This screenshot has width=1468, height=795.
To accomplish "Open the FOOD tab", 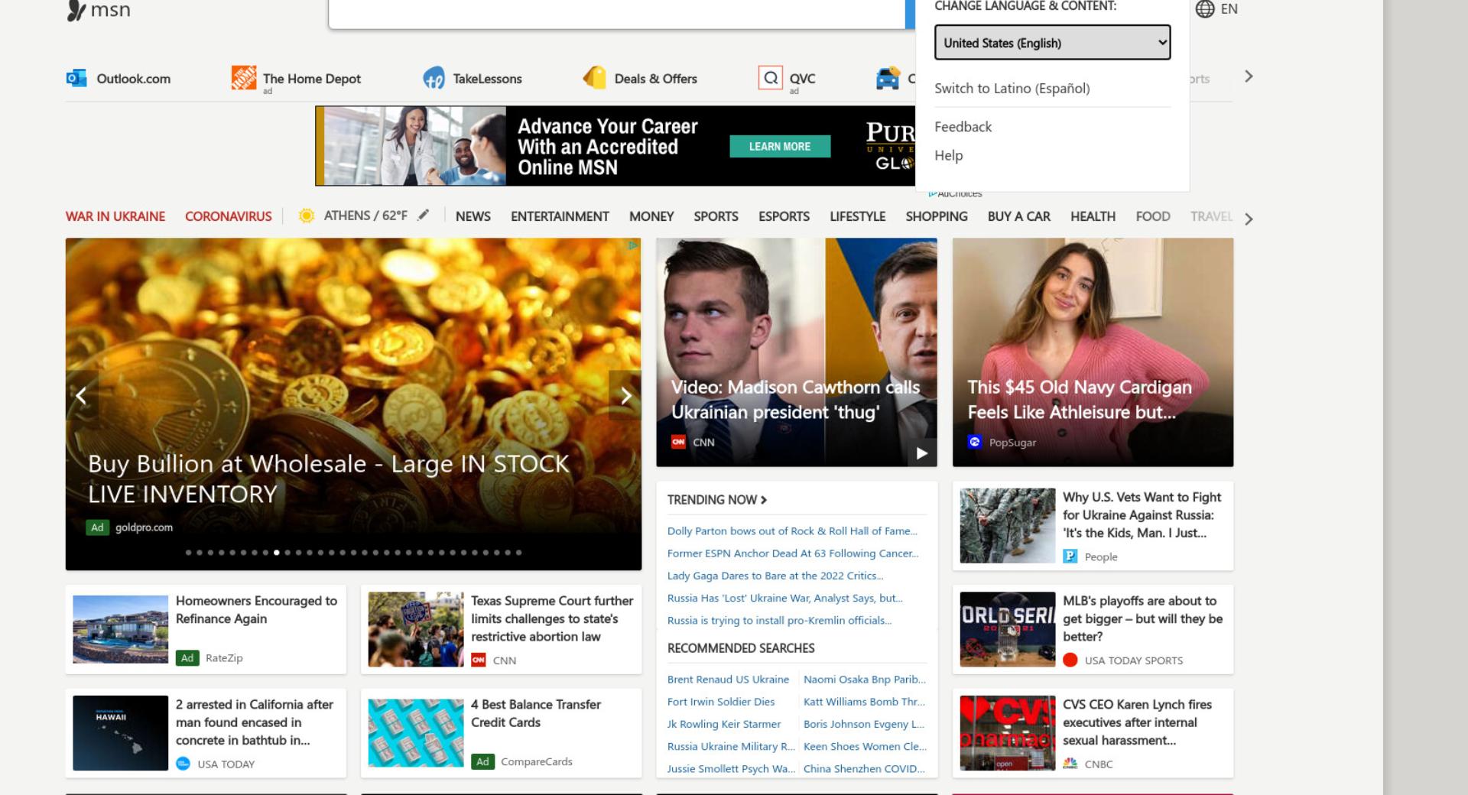I will [1153, 216].
